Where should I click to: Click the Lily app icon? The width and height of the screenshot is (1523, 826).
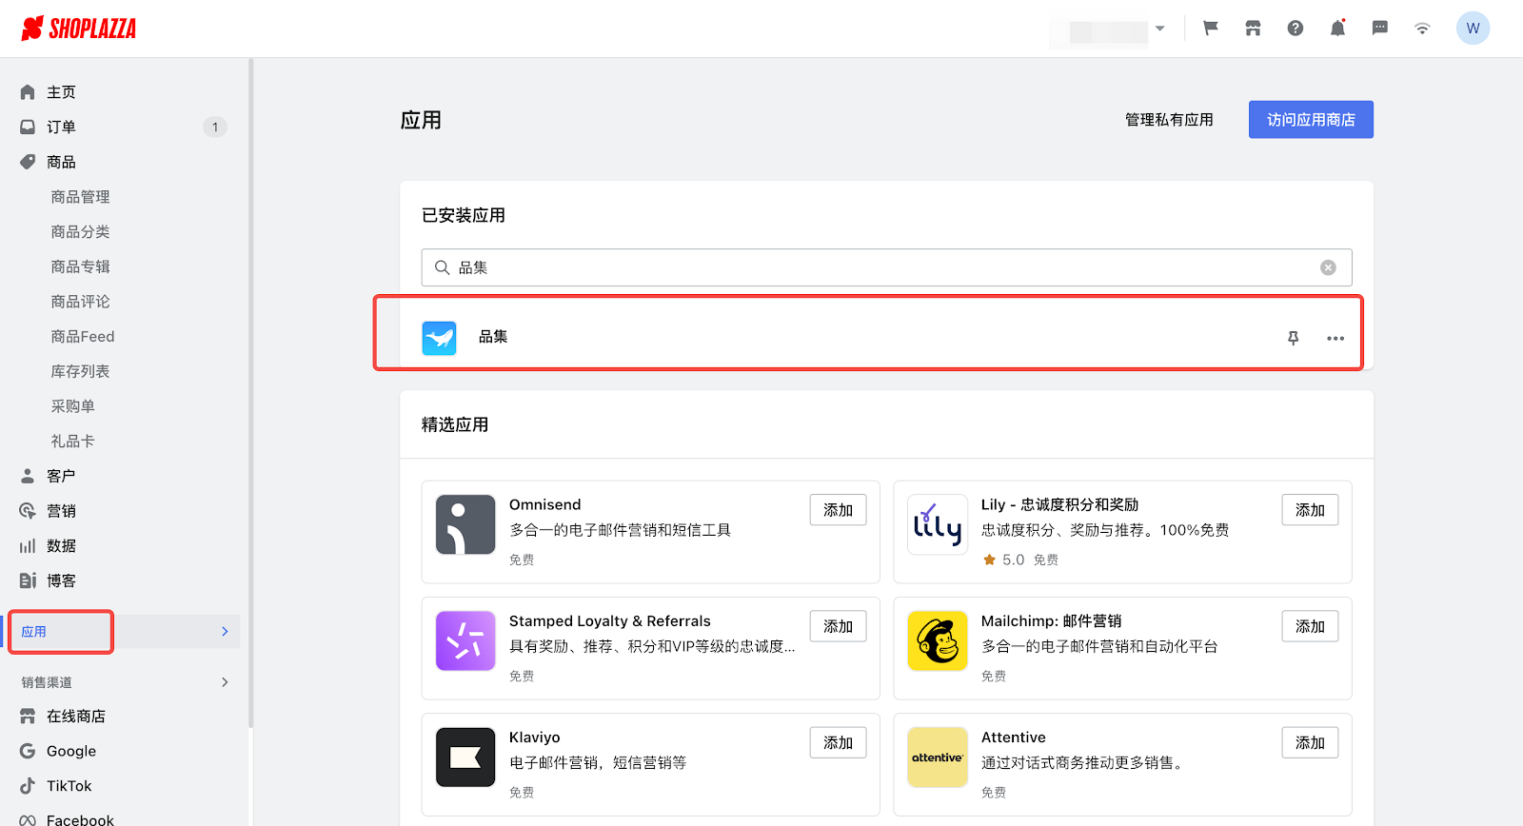938,524
